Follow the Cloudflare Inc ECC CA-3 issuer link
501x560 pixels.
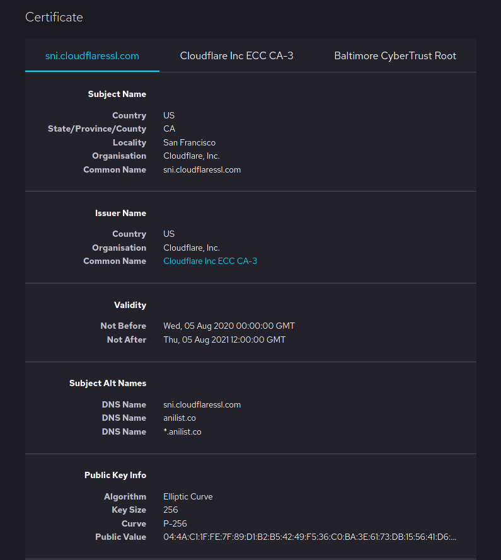pos(210,261)
